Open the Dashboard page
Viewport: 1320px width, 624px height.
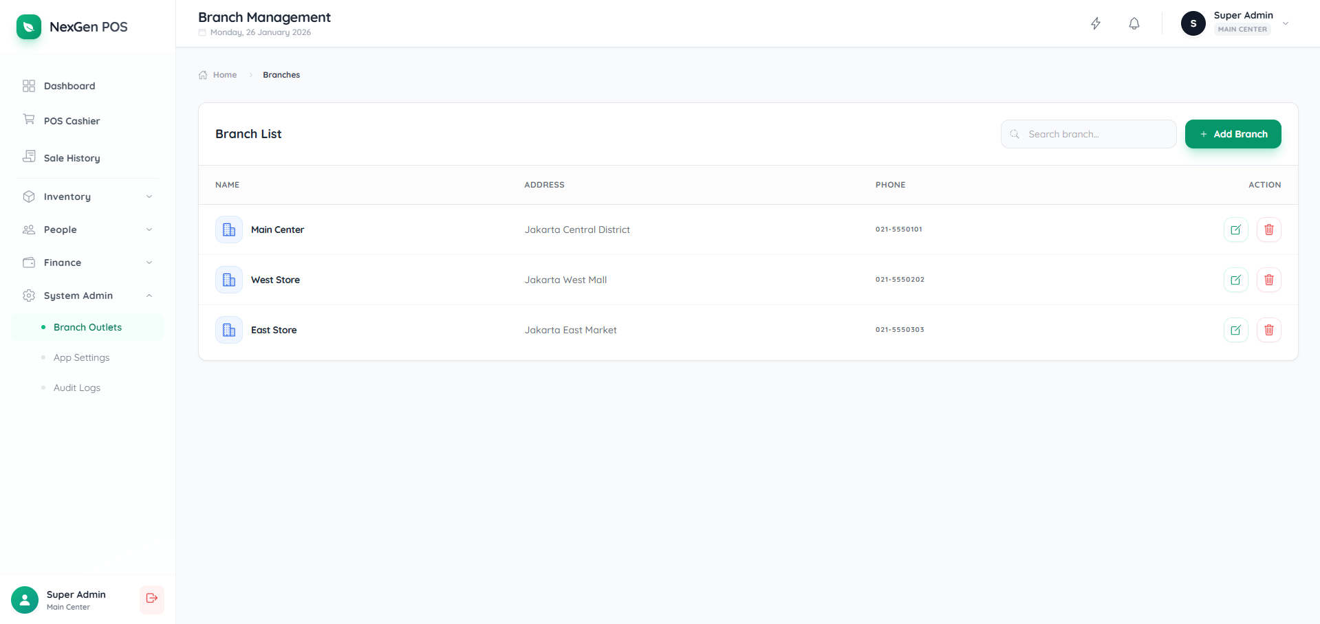[x=69, y=85]
